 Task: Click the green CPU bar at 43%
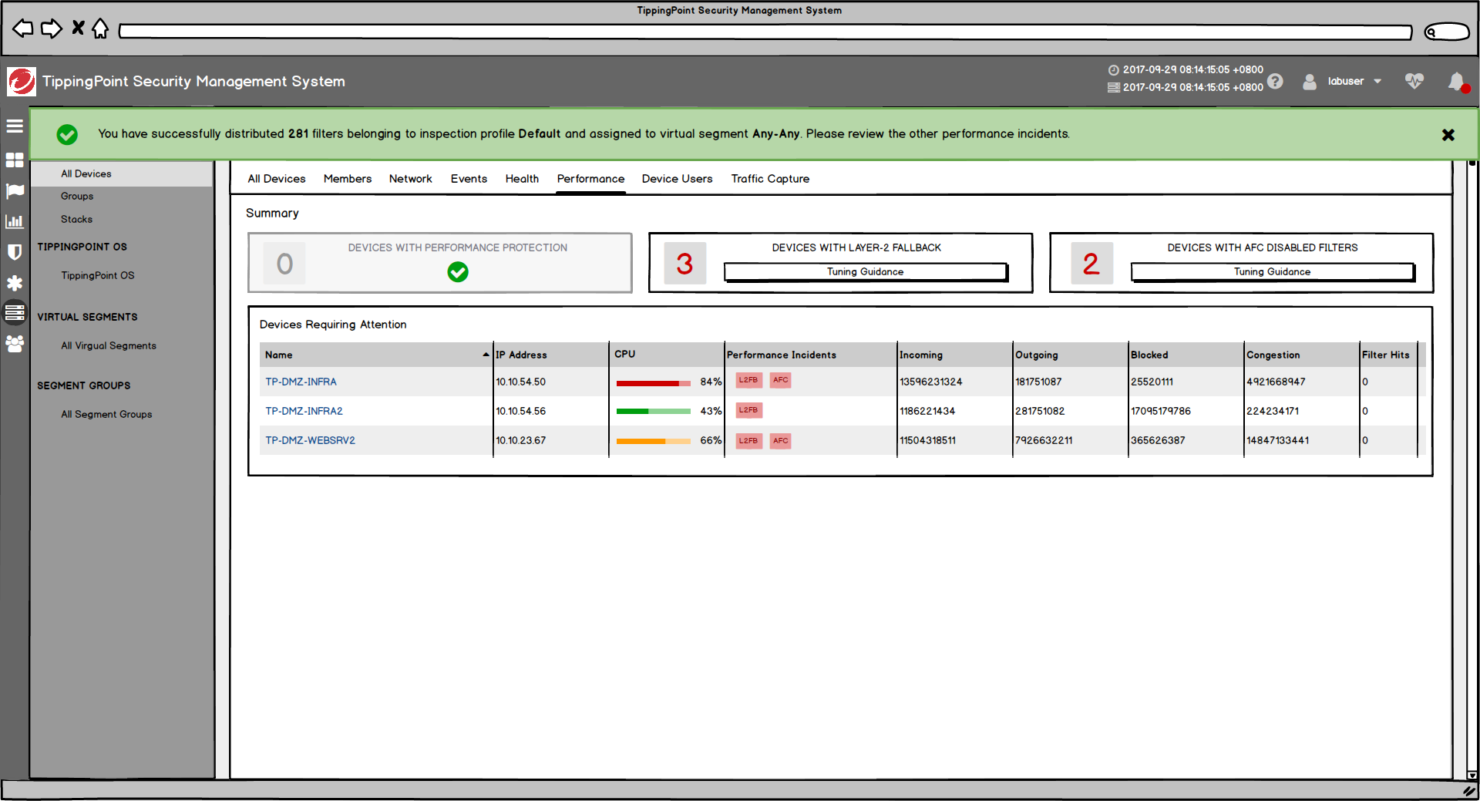[x=654, y=411]
